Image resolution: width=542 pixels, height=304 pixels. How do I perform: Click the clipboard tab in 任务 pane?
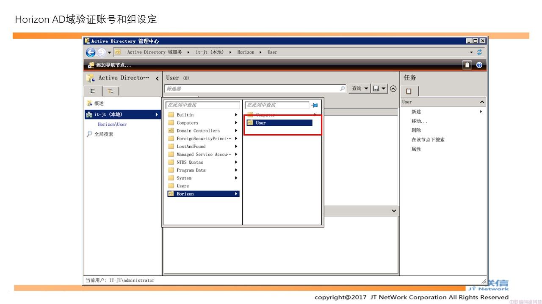click(409, 91)
